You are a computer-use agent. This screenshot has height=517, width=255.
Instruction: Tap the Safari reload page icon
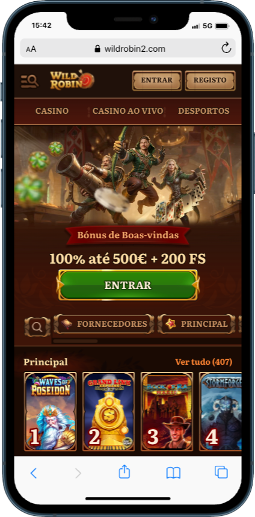coord(226,49)
